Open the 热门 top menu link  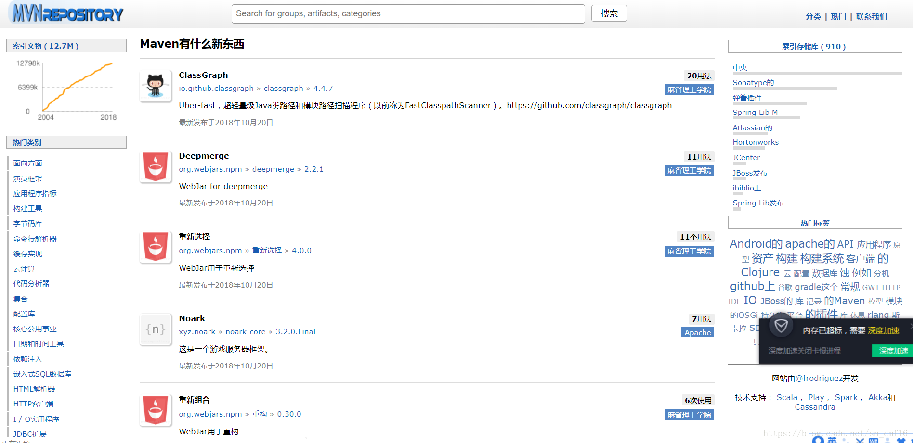pos(838,16)
